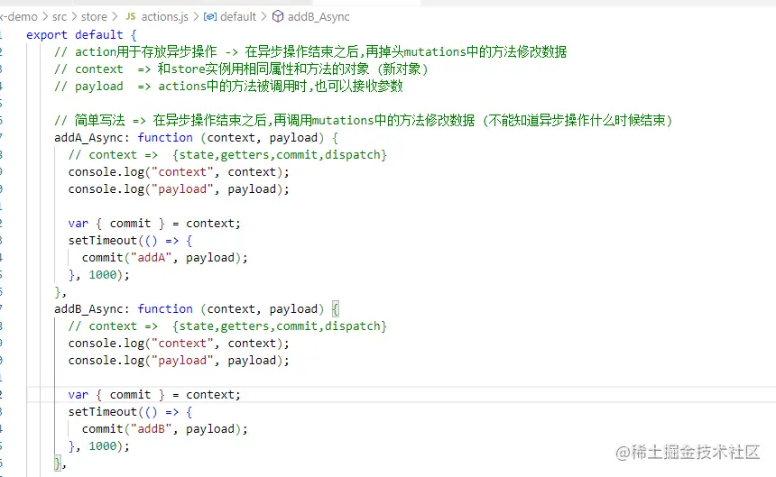Expand breadcrumb chevron after src
The height and width of the screenshot is (477, 776).
[74, 17]
